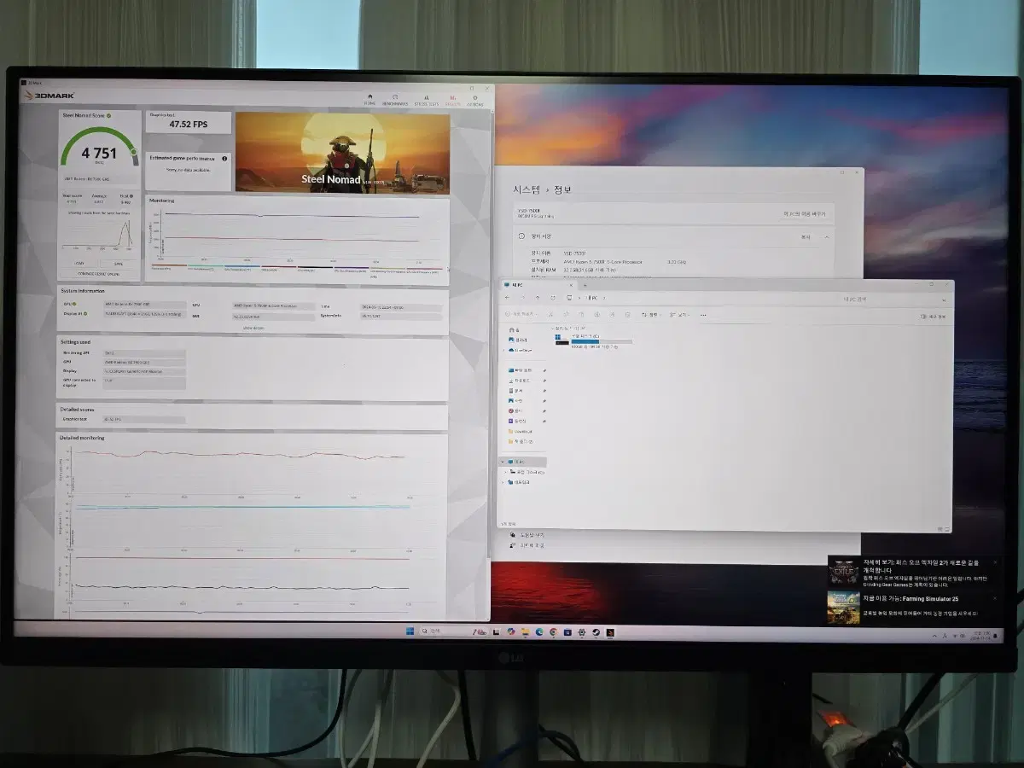Click System breadcrumb in Settings window

[528, 189]
